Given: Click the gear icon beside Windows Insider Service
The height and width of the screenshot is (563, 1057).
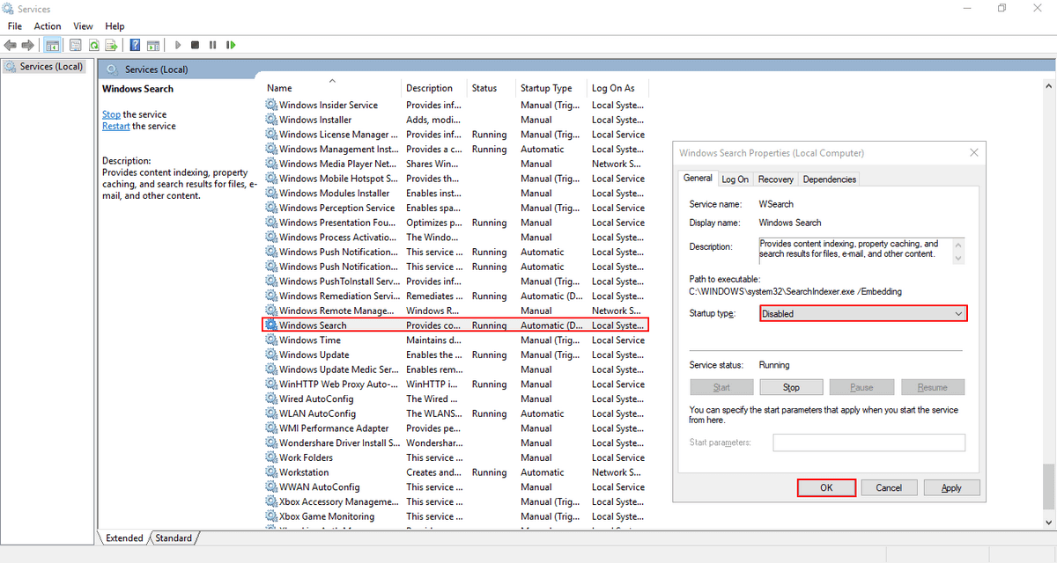Looking at the screenshot, I should click(x=271, y=105).
